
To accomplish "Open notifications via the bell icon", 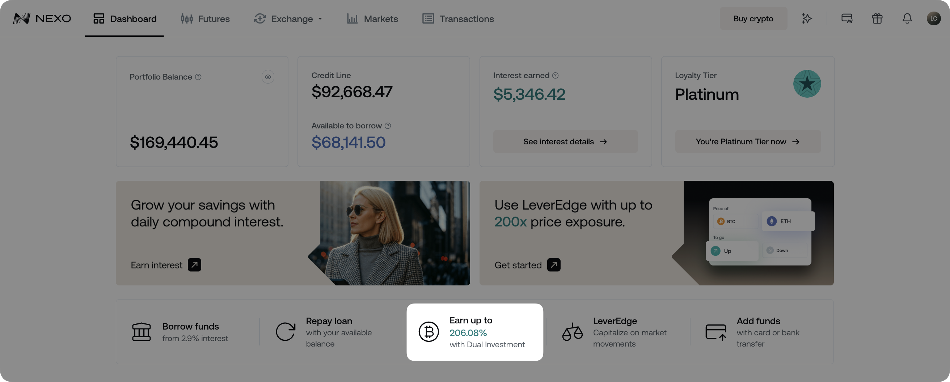I will pyautogui.click(x=907, y=18).
